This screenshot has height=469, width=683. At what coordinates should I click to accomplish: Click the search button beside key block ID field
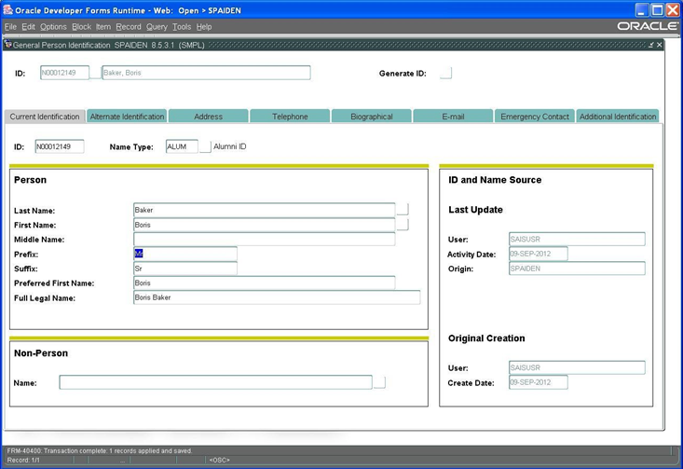point(95,73)
